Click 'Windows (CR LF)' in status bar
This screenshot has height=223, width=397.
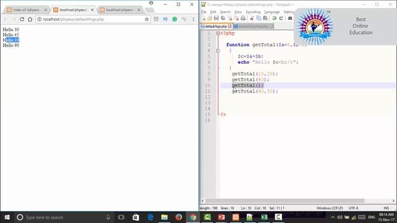pyautogui.click(x=329, y=208)
